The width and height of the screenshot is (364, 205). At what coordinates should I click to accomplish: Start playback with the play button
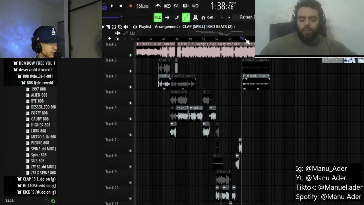coord(112,6)
